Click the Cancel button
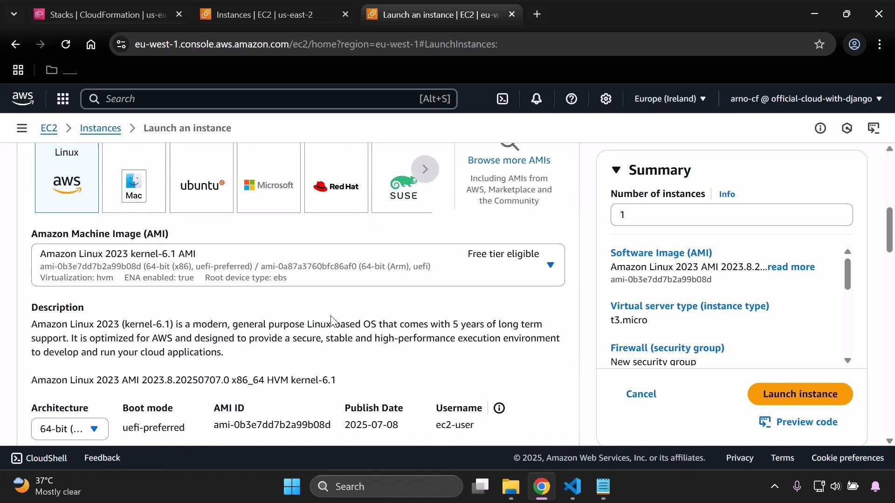 (641, 394)
